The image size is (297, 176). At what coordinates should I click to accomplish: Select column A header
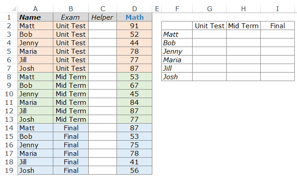pyautogui.click(x=35, y=9)
